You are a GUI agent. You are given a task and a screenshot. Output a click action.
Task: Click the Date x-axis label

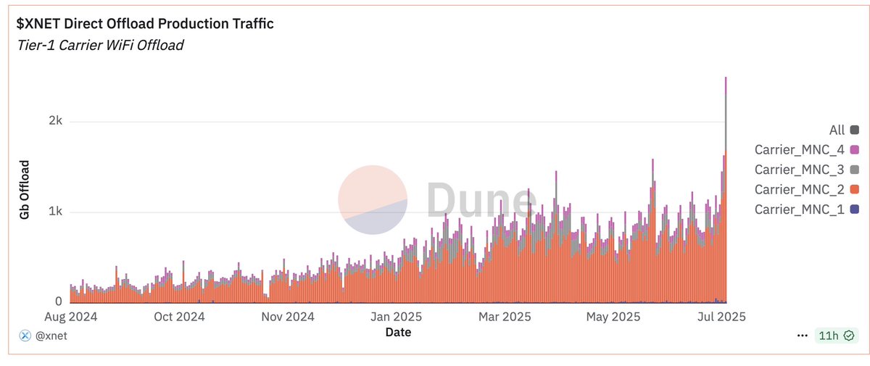pyautogui.click(x=398, y=332)
